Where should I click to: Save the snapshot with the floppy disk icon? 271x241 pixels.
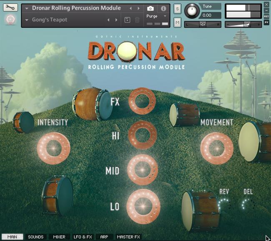click(127, 20)
